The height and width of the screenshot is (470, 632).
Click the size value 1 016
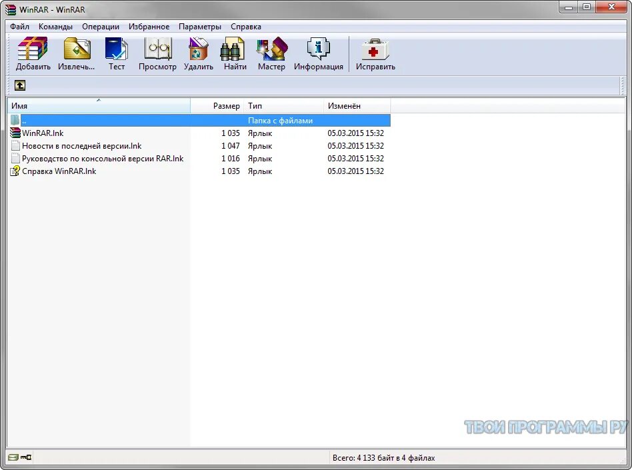click(x=231, y=159)
